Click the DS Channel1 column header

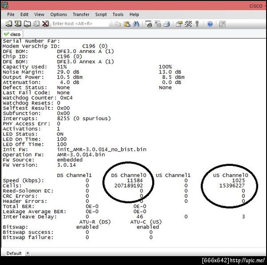click(x=74, y=175)
